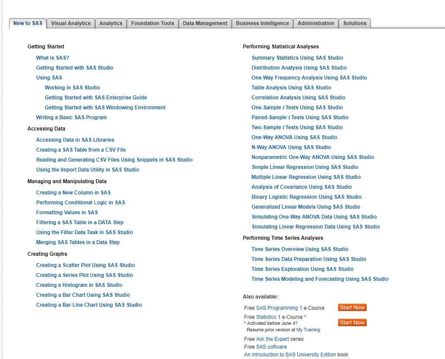Screen dimensions: 445x359
Task: Open Getting Started with SAS Studio
Action: pos(74,68)
